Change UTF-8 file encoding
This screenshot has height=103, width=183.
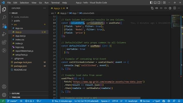(115, 101)
